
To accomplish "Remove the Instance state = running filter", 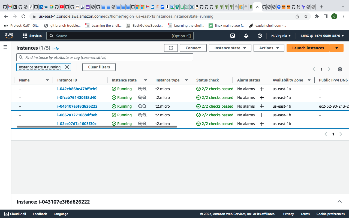I will (x=67, y=67).
